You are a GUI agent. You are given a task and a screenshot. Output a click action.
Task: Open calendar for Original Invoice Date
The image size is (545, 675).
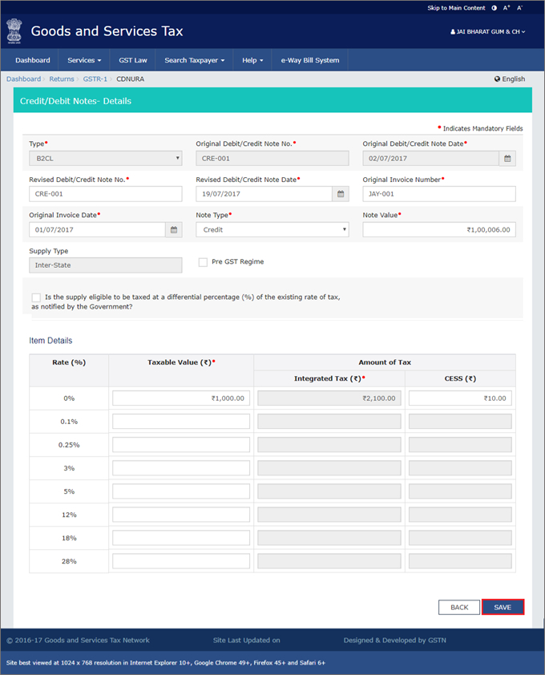pos(173,230)
